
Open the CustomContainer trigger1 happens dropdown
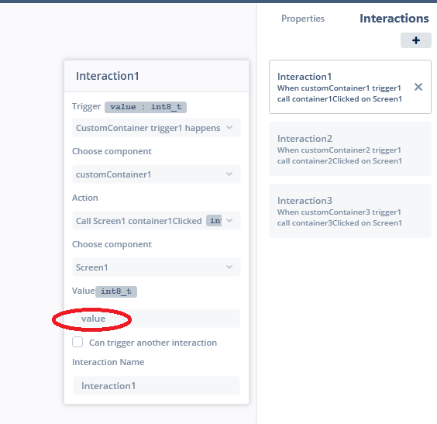click(x=157, y=128)
